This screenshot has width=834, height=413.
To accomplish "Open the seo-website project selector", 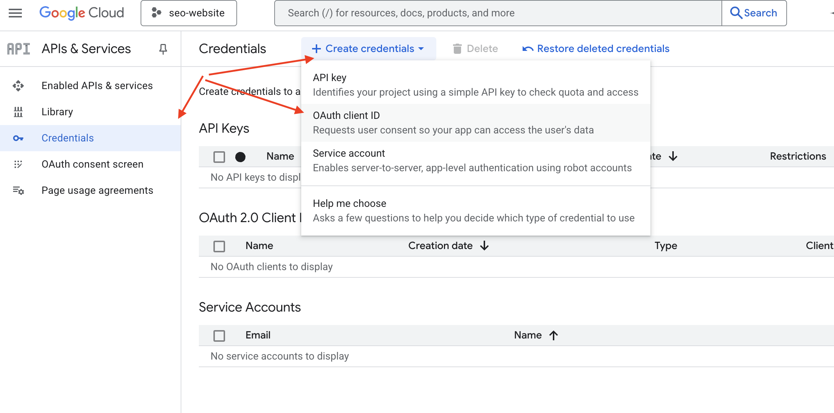I will click(x=189, y=13).
